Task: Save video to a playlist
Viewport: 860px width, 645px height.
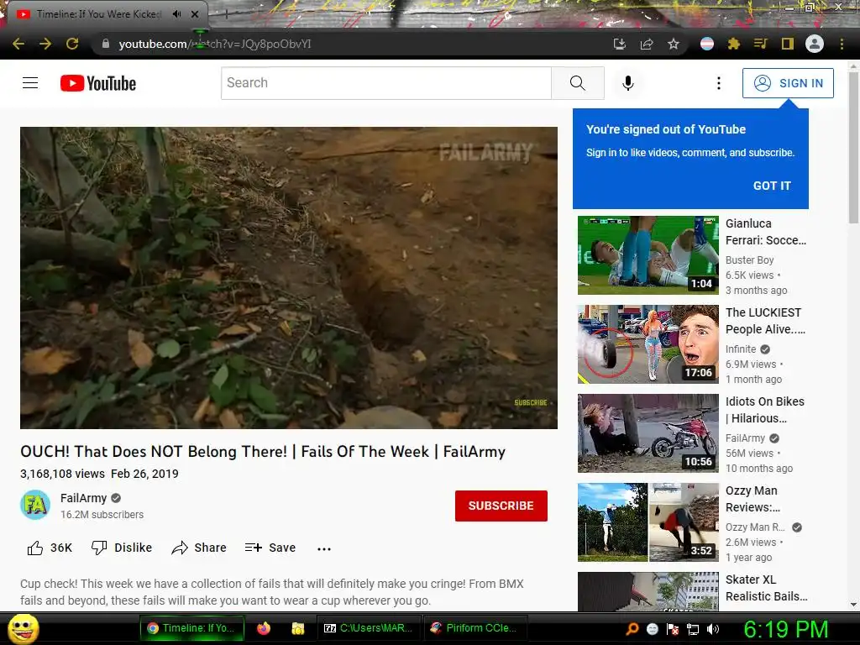Action: (270, 548)
